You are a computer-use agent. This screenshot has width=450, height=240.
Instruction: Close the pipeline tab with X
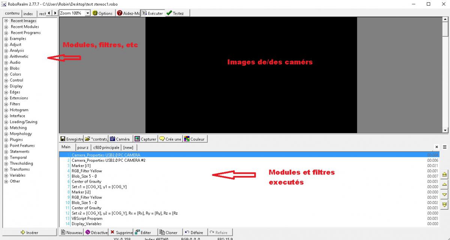[x=437, y=147]
